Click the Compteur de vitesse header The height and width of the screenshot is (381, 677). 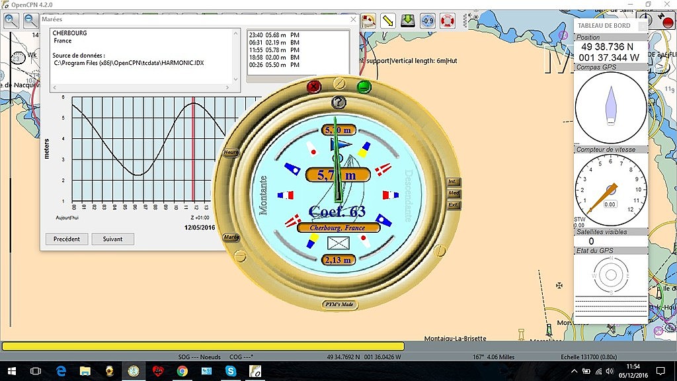click(x=611, y=149)
